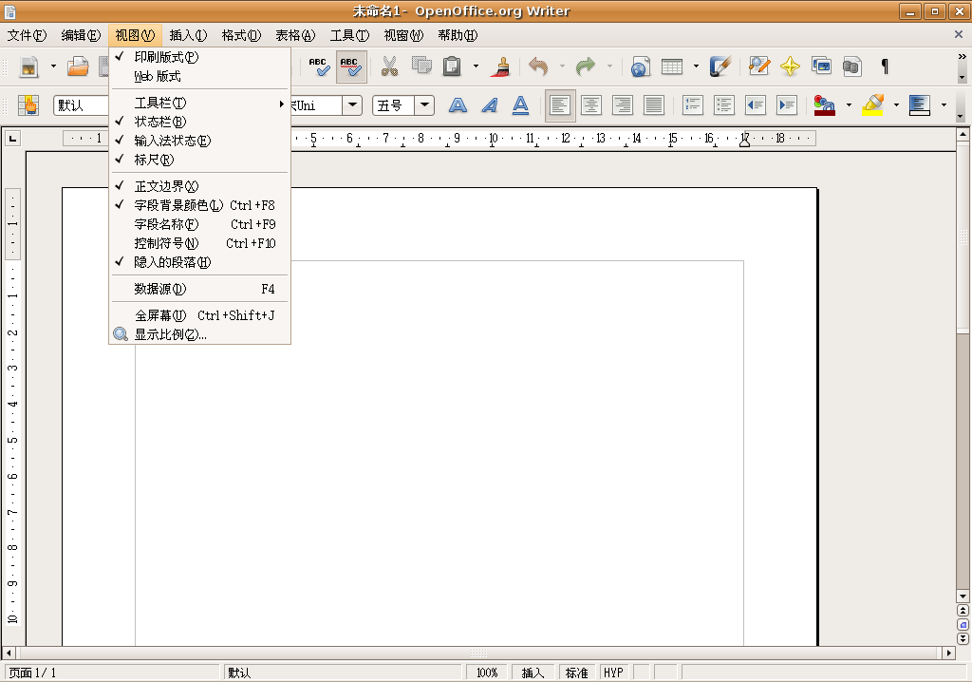Open the Hyperlink globe icon

point(641,66)
